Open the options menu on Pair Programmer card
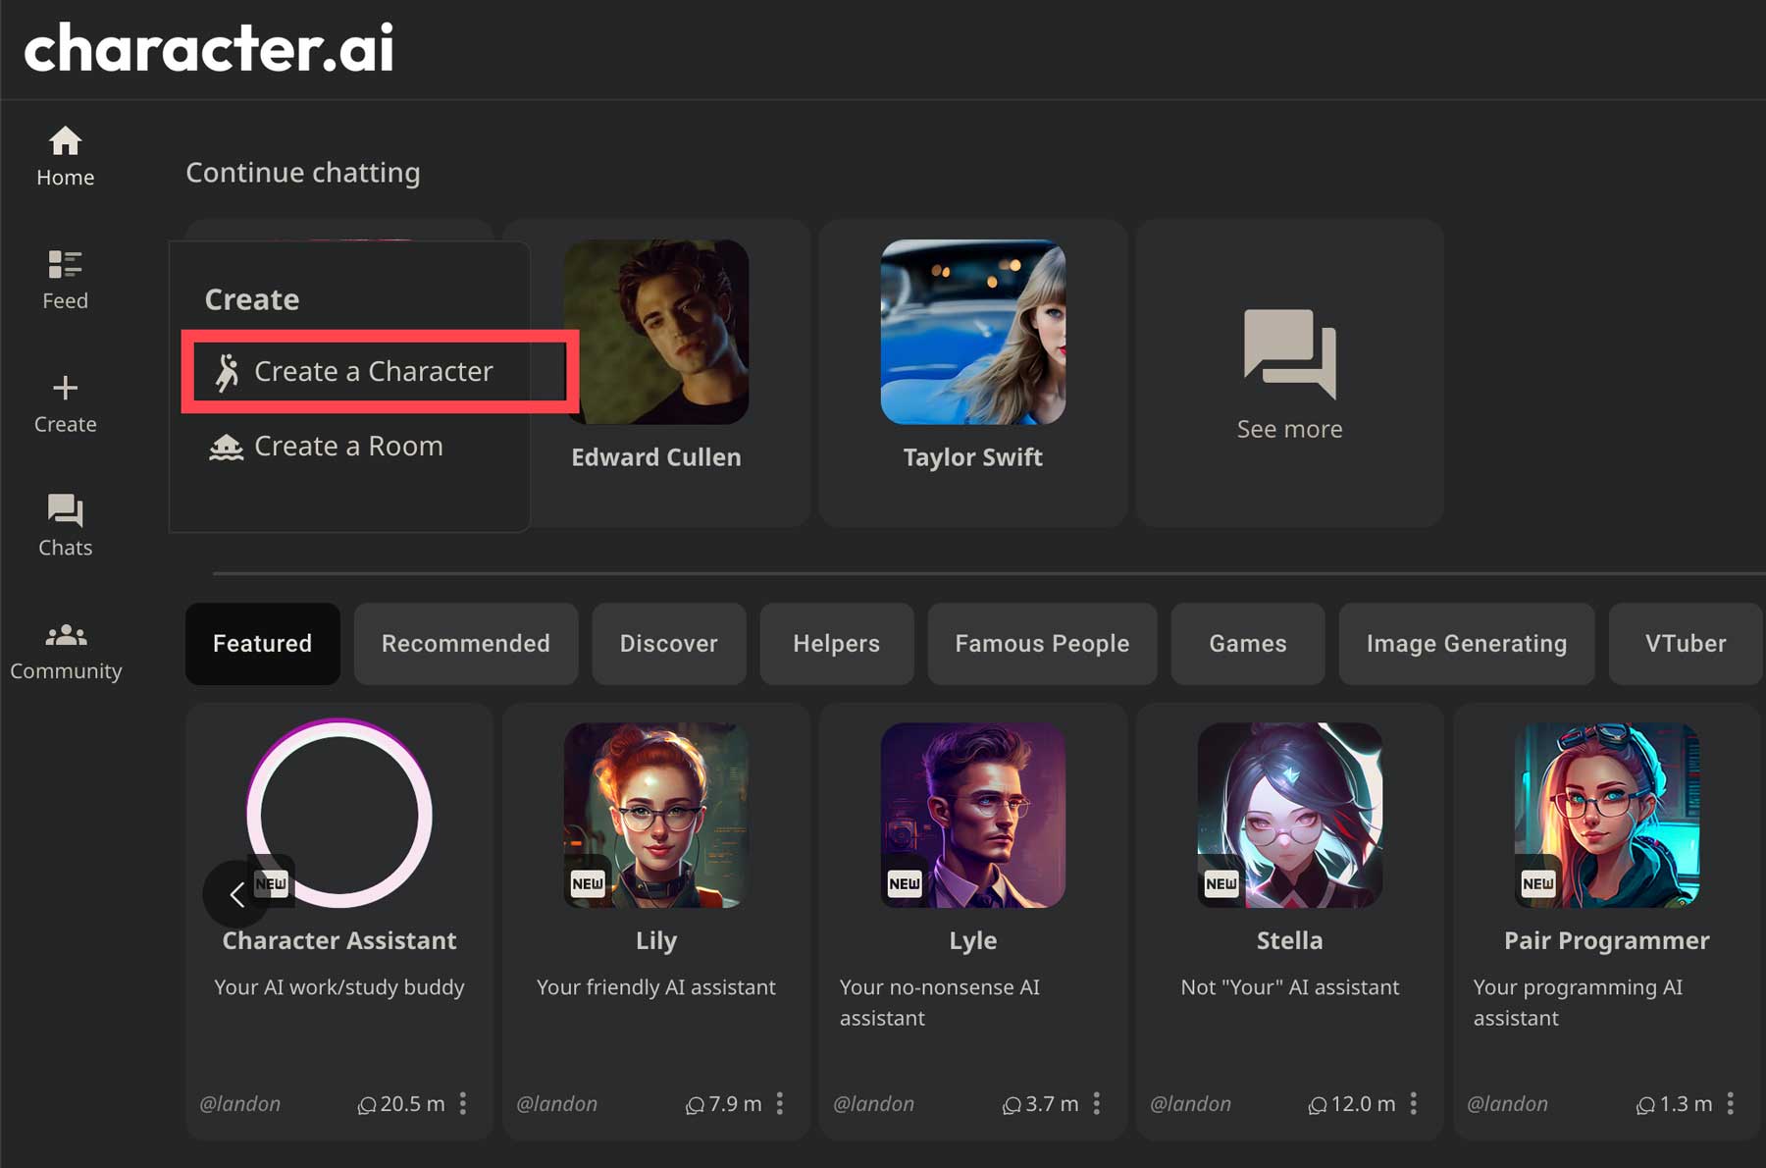The height and width of the screenshot is (1168, 1766). coord(1733,1103)
